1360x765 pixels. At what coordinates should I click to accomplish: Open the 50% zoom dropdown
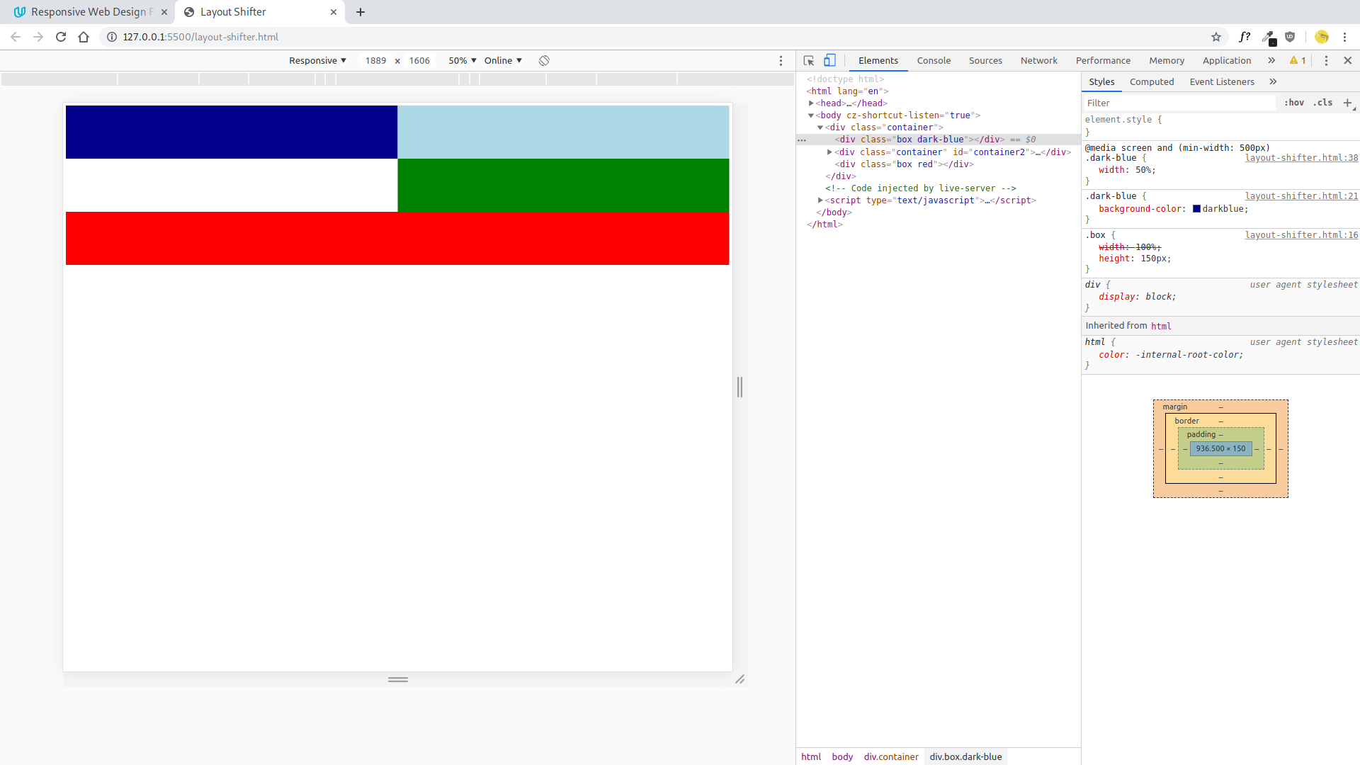(462, 61)
